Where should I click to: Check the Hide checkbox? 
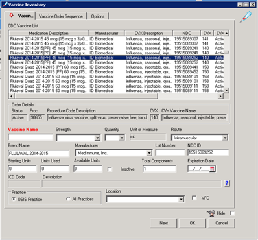[x=233, y=213]
